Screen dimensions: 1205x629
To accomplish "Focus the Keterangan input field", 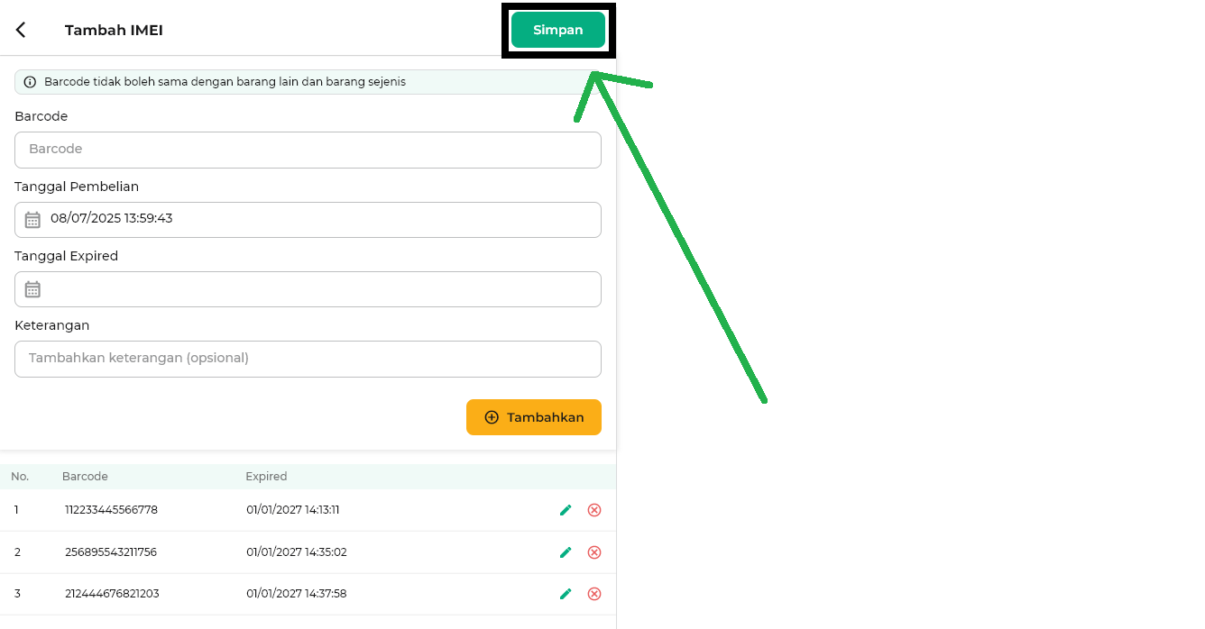I will [x=308, y=359].
